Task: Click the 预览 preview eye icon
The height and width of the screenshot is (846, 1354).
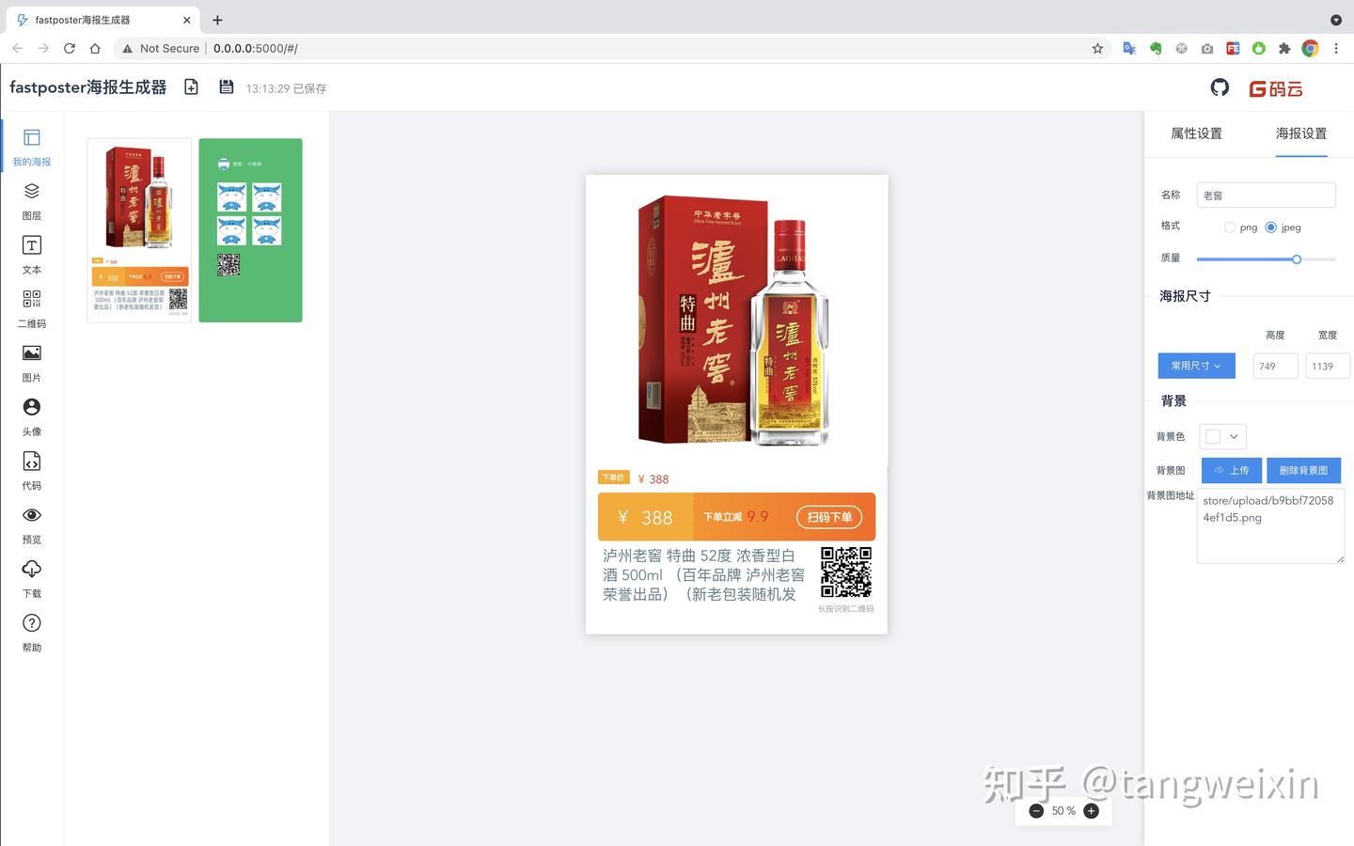Action: [31, 514]
